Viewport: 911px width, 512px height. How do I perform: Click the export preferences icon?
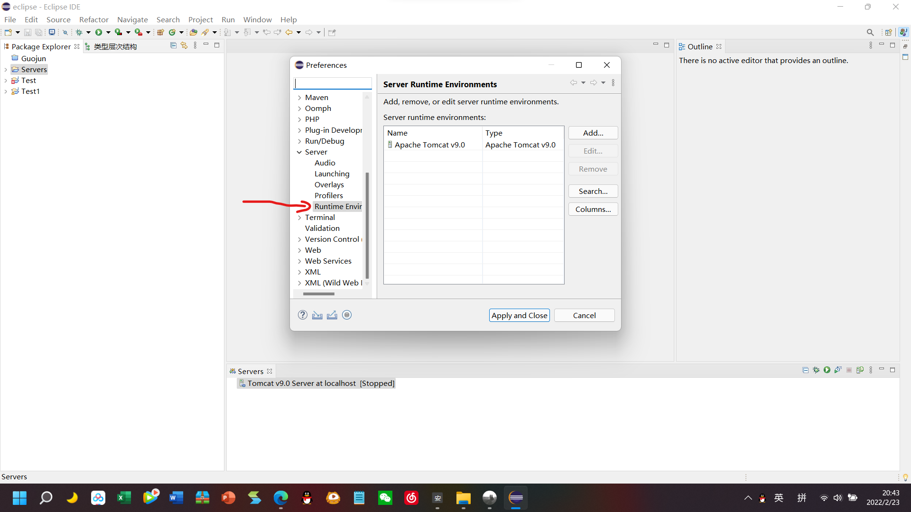(332, 315)
